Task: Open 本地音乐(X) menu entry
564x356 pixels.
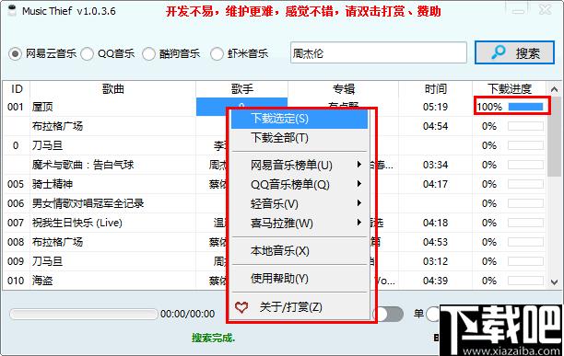Action: coord(300,251)
